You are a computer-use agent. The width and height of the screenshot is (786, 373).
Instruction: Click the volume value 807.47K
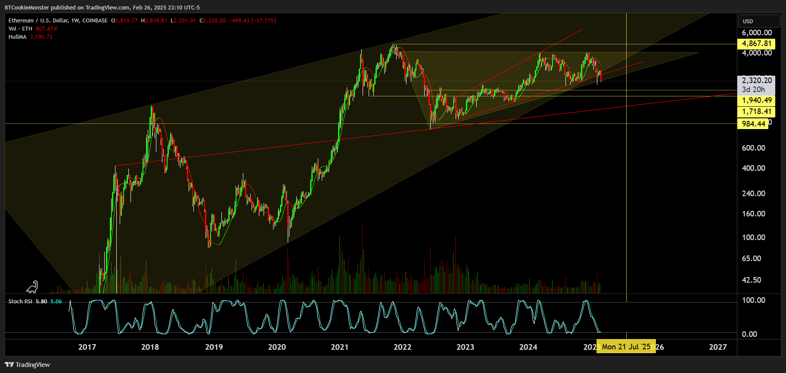pos(47,28)
